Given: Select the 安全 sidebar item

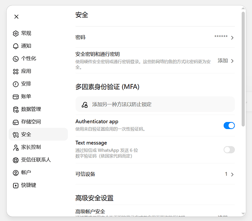Looking at the screenshot, I should click(38, 134).
